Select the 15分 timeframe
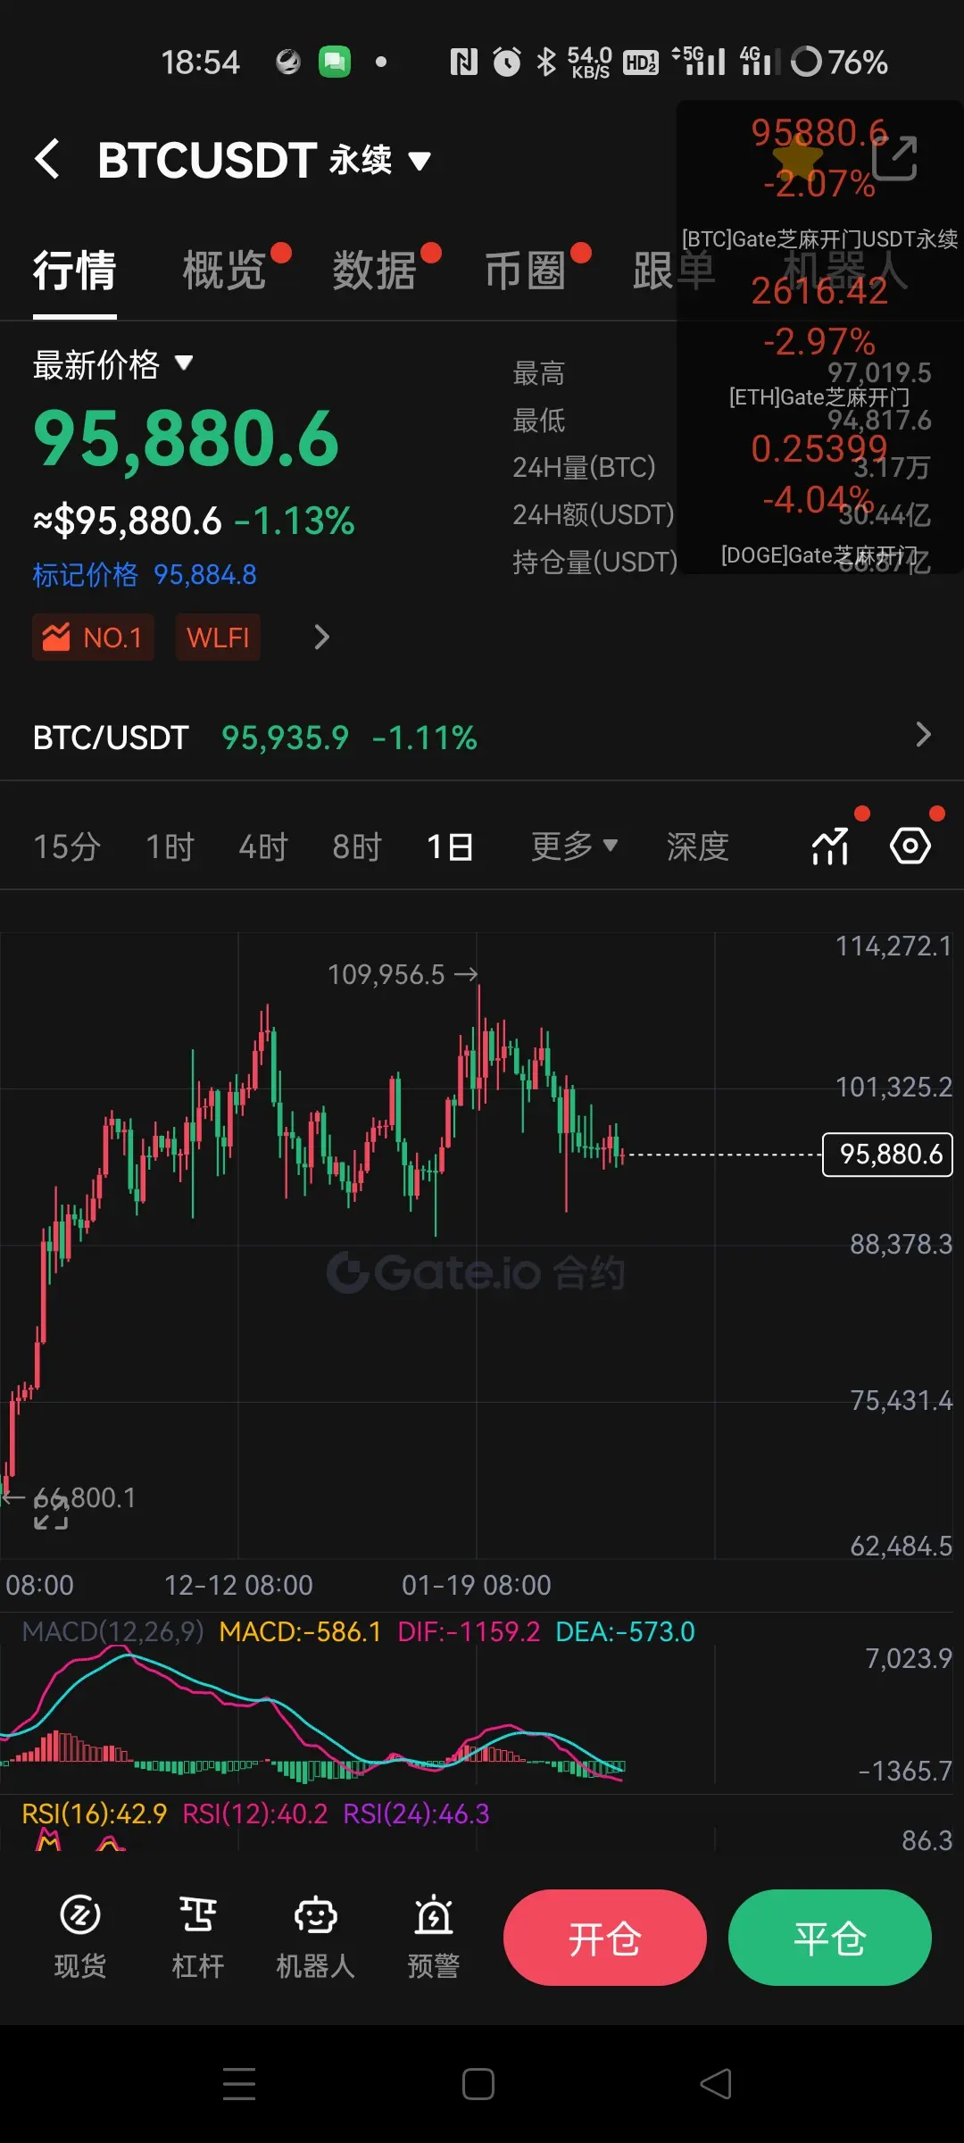964x2143 pixels. 67,846
